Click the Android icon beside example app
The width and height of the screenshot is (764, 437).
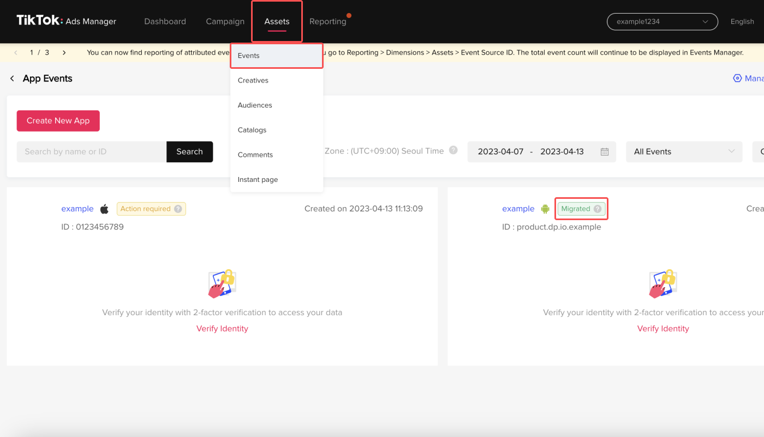click(x=545, y=209)
